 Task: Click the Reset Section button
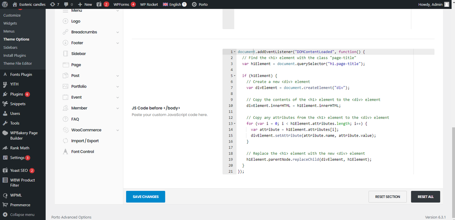[x=387, y=197]
